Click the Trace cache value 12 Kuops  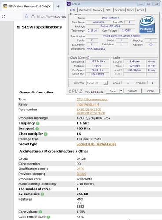click(x=134, y=66)
